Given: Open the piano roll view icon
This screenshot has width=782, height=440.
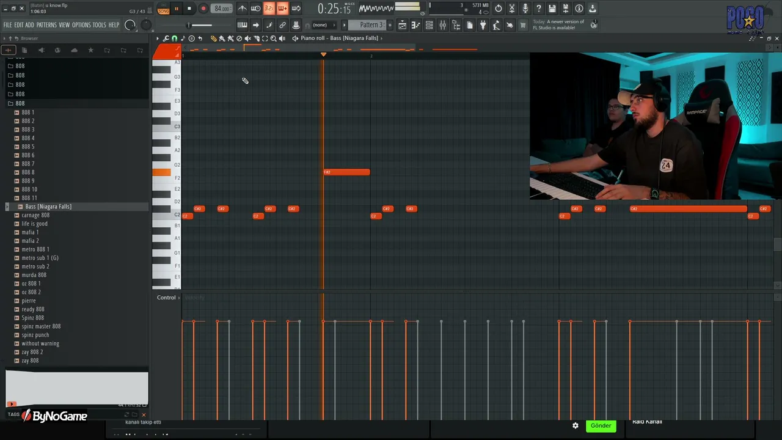Looking at the screenshot, I should [416, 25].
